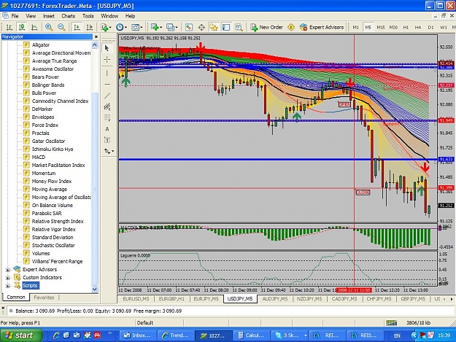456x342 pixels.
Task: Open the chart templates dropdown
Action: (136, 27)
